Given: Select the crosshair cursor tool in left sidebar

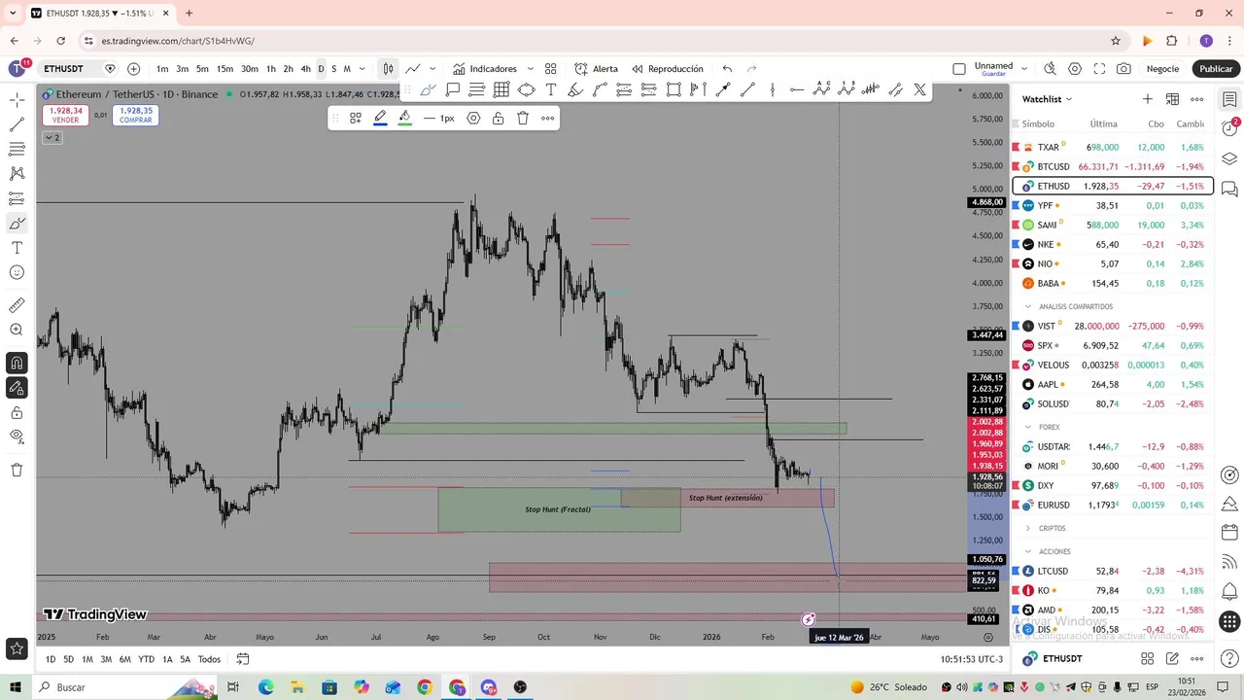Looking at the screenshot, I should [17, 100].
